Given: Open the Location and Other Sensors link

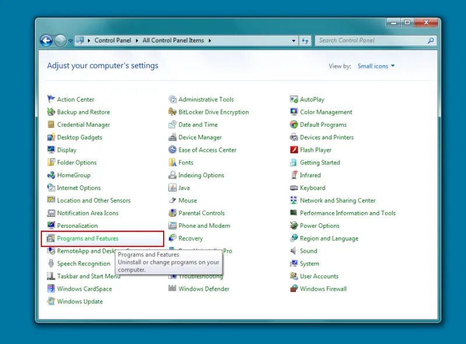Looking at the screenshot, I should coord(94,200).
